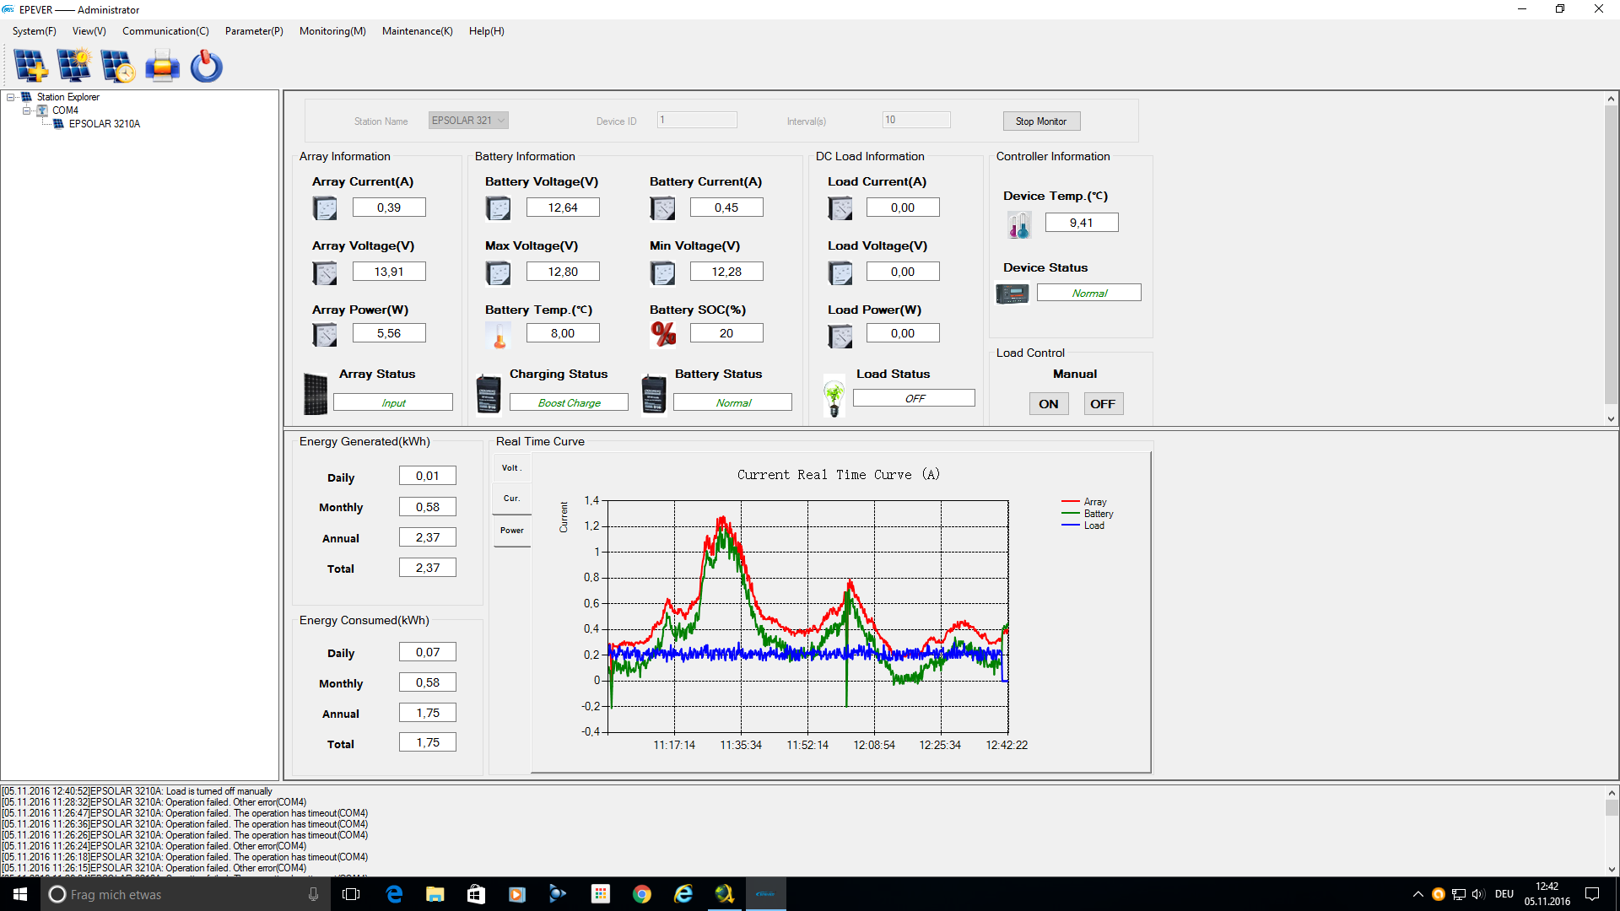The image size is (1620, 911).
Task: Collapse the COM4 tree node
Action: (26, 111)
